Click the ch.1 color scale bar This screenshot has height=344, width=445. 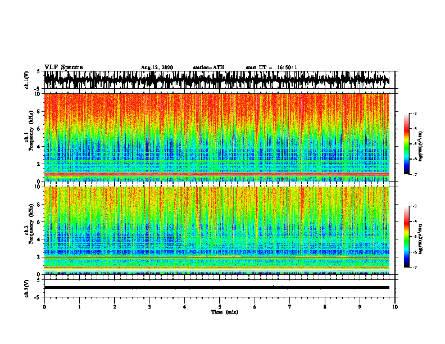click(x=407, y=144)
